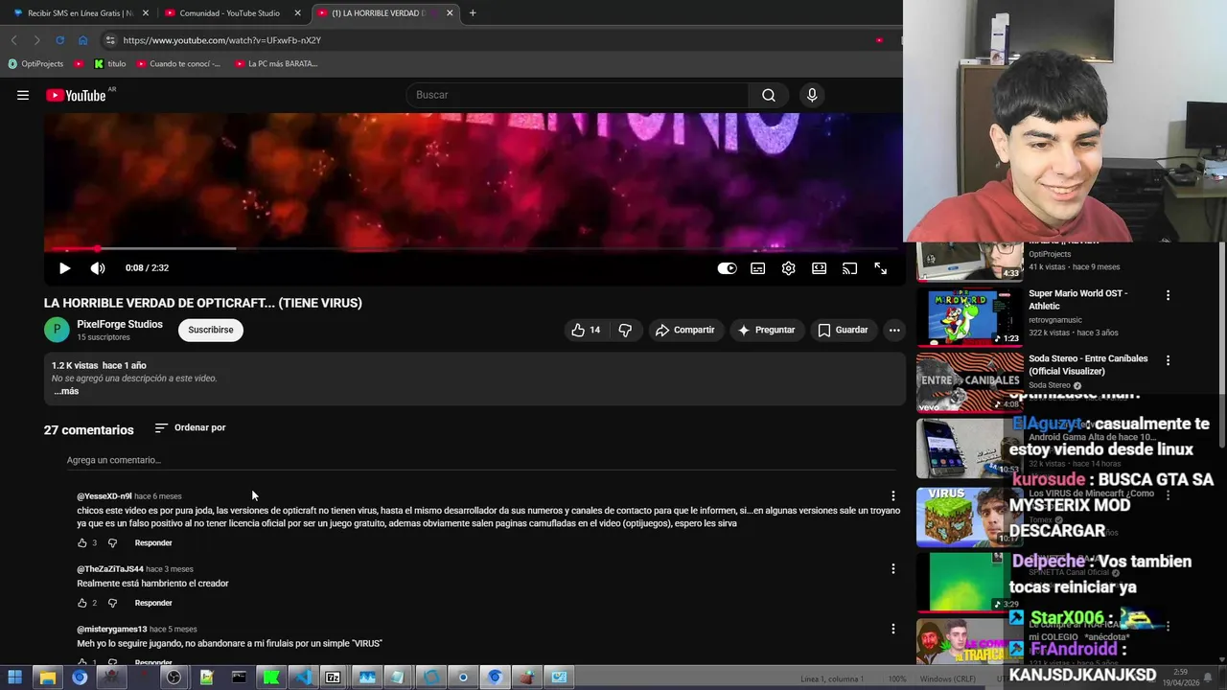1227x690 pixels.
Task: Expand the description with ...más
Action: (65, 391)
